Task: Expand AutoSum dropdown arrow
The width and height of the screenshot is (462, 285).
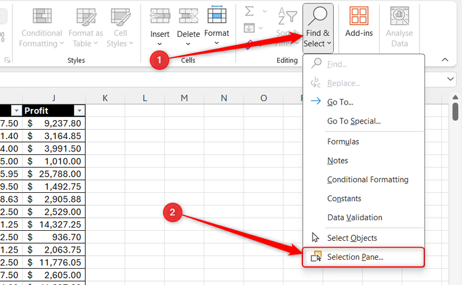Action: coord(264,12)
